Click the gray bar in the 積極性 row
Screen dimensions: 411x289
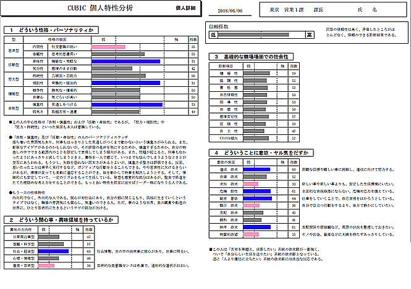click(x=256, y=73)
